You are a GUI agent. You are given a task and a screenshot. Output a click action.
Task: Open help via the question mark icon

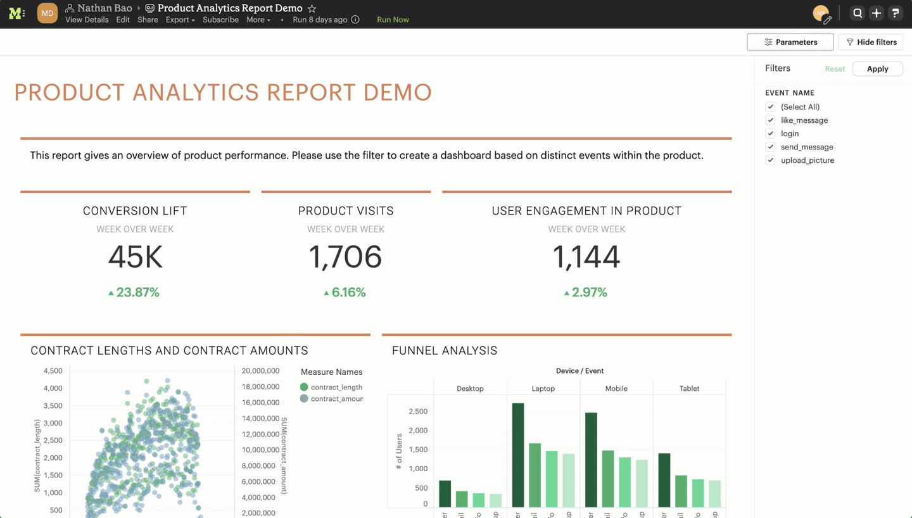(x=896, y=13)
